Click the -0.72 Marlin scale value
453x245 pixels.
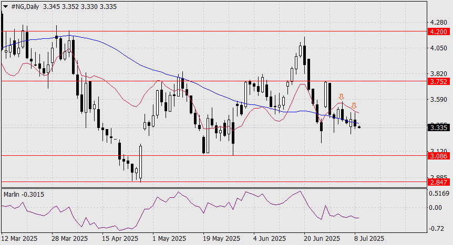436,229
